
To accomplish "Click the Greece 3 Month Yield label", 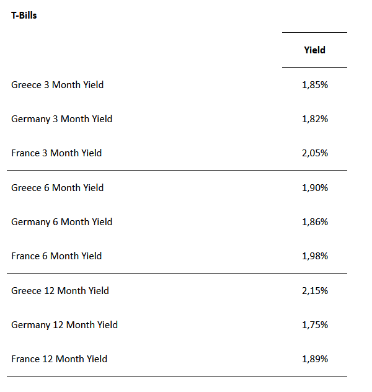I will click(x=57, y=85).
